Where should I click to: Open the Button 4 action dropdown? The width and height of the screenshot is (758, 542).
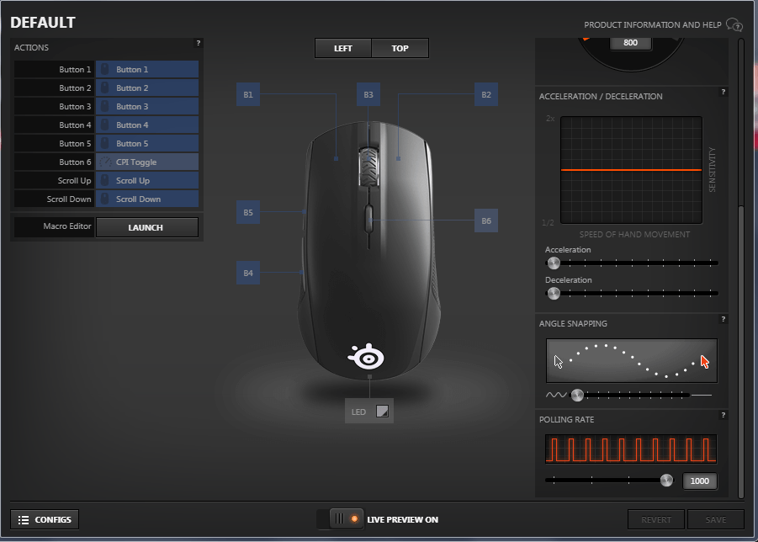pos(147,125)
